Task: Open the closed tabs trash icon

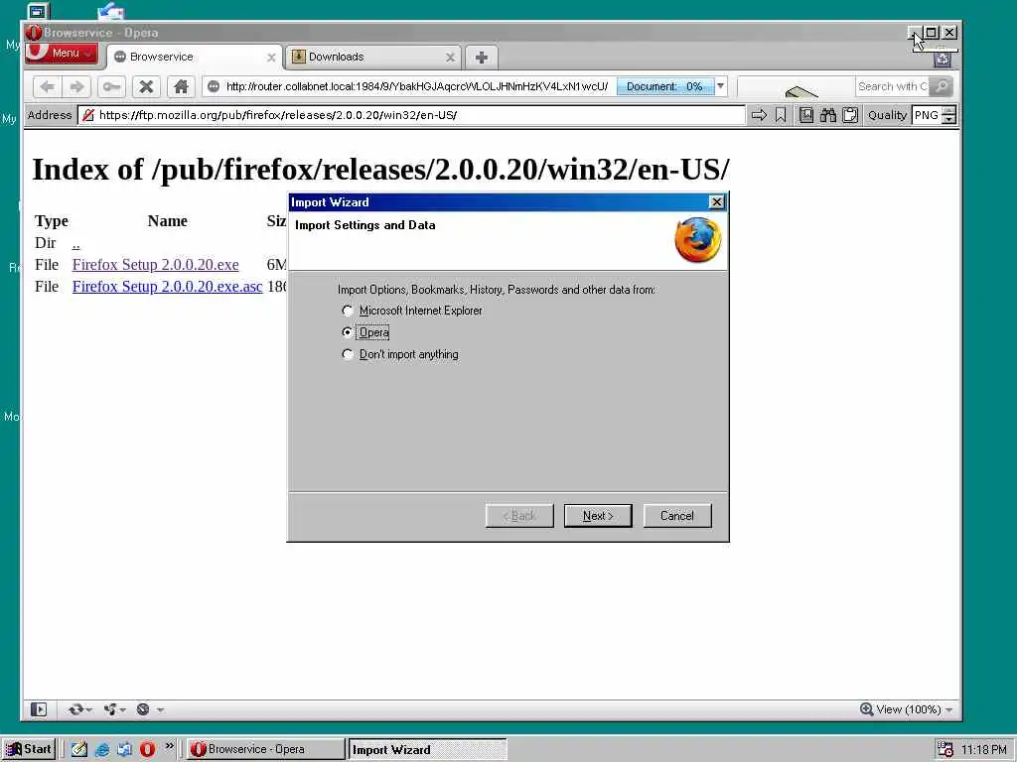Action: [943, 59]
